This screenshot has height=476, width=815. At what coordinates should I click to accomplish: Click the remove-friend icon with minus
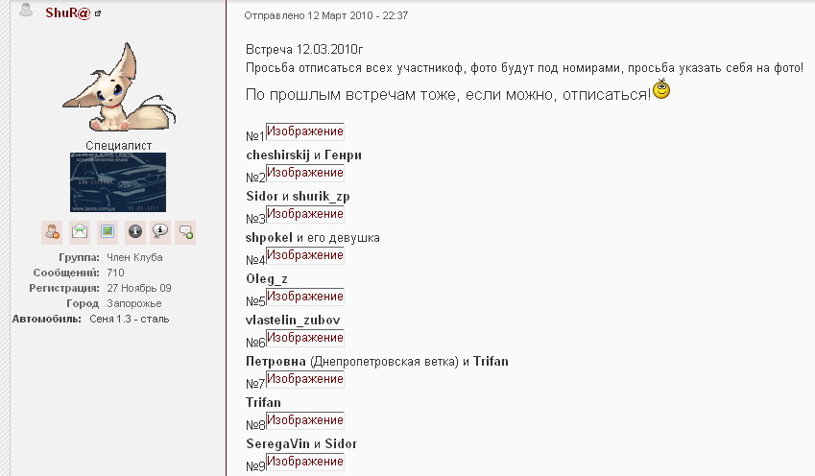[x=52, y=232]
